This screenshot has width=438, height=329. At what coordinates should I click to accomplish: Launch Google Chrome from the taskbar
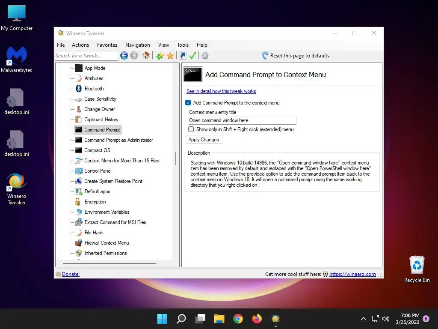point(238,319)
